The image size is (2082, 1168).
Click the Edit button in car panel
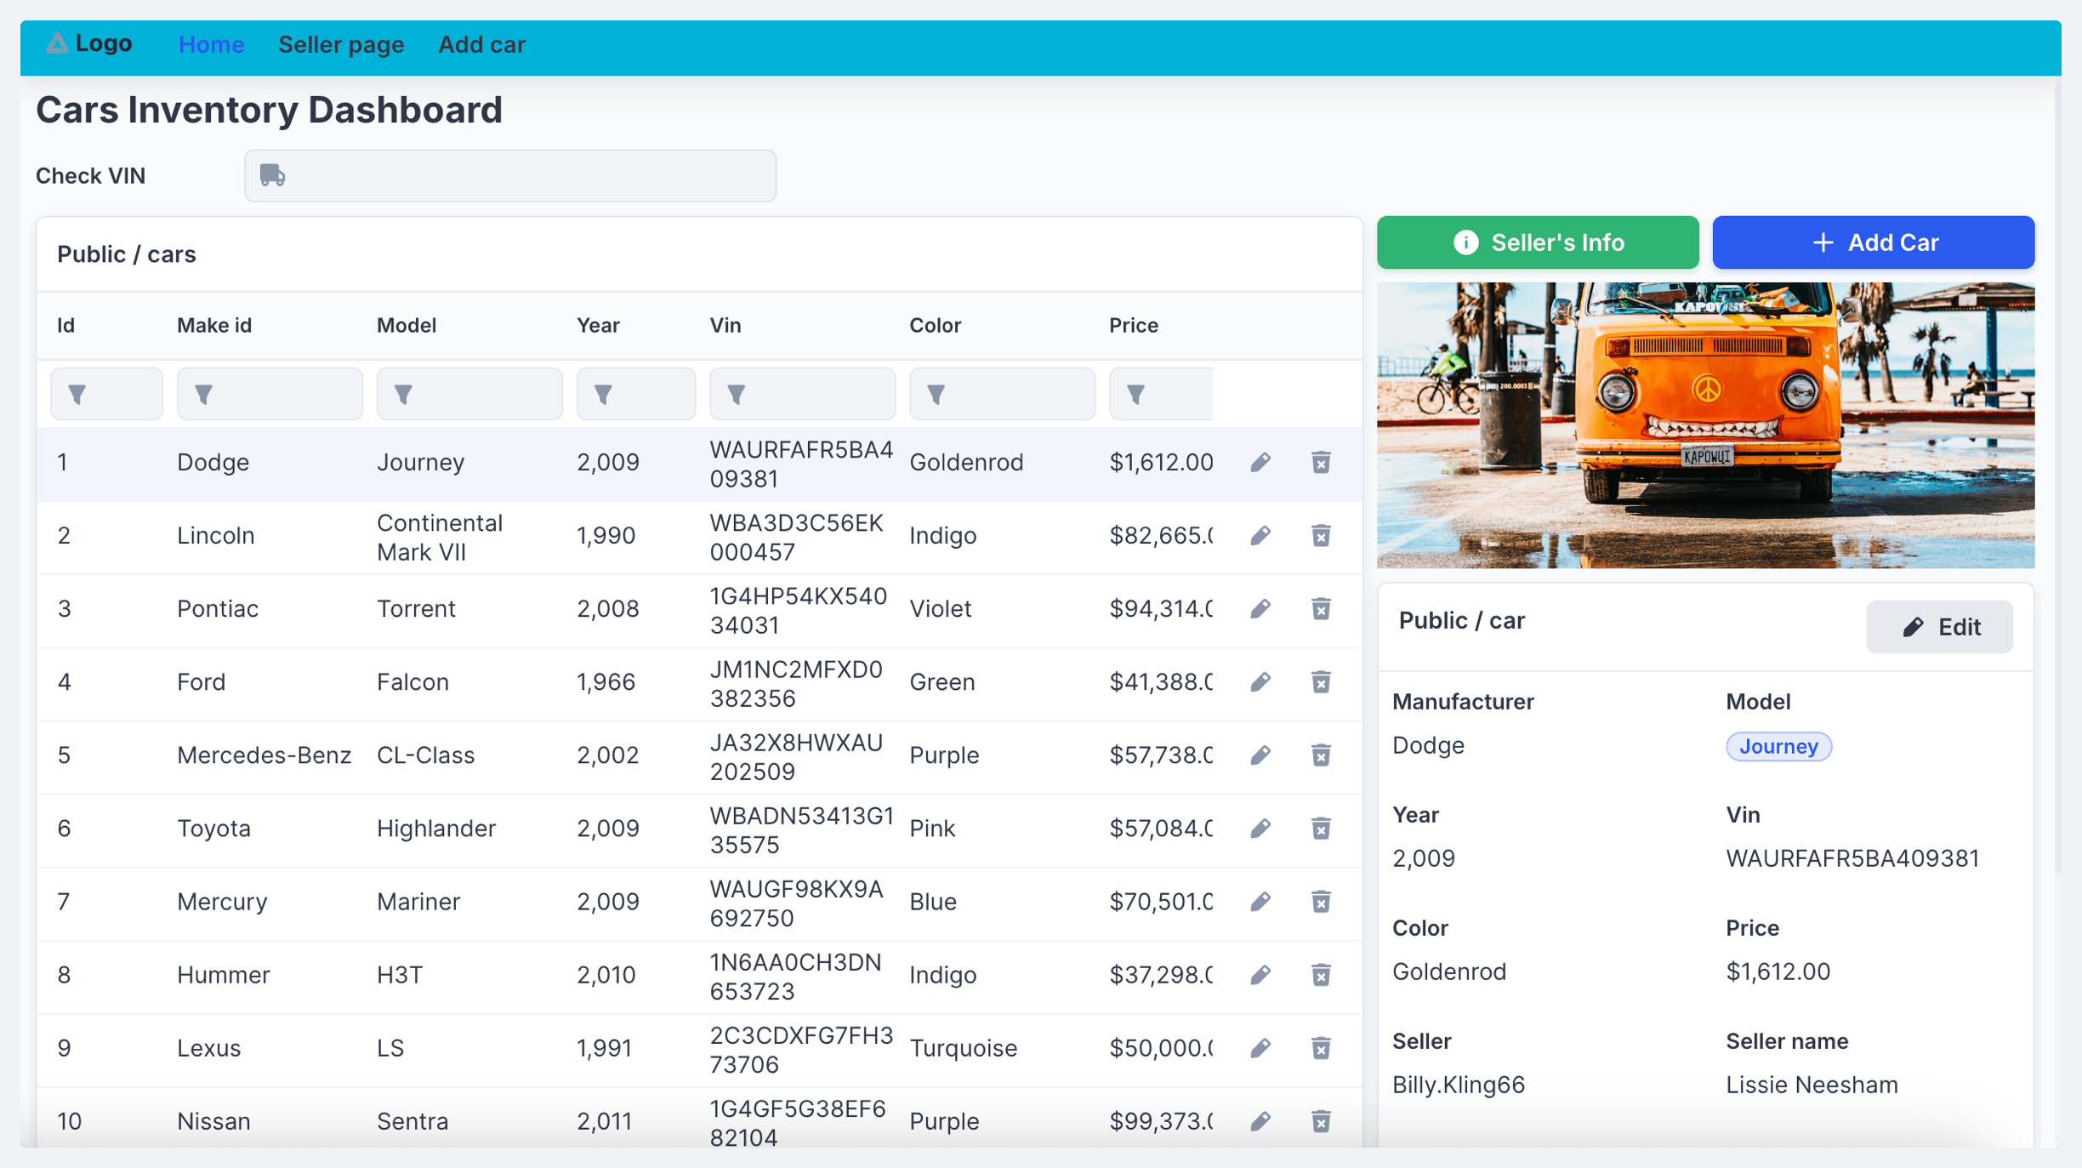pyautogui.click(x=1939, y=627)
